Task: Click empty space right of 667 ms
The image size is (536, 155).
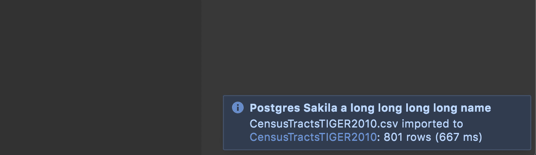Action: point(506,137)
